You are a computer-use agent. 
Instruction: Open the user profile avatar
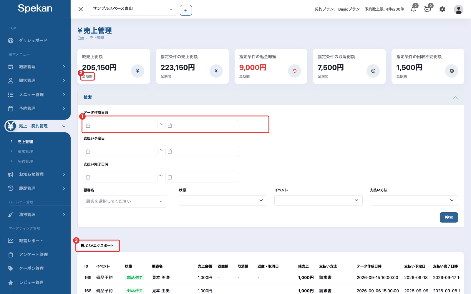click(x=458, y=9)
